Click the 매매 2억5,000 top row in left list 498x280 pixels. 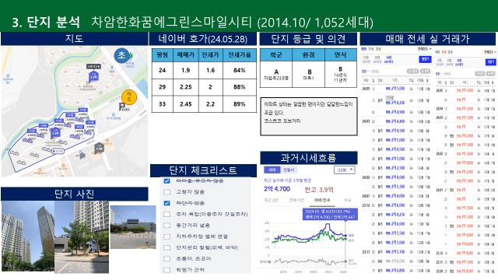396,89
